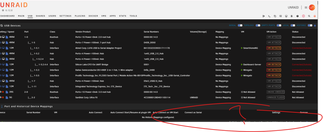Click the SanDisk Corp.:Ultra Fit entry
323x132 pixels.
click(x=86, y=98)
